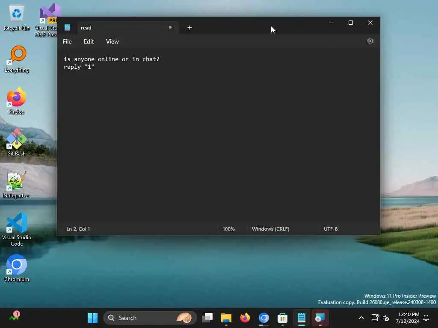This screenshot has width=438, height=328.
Task: Open Microsoft Store from the taskbar
Action: (282, 318)
